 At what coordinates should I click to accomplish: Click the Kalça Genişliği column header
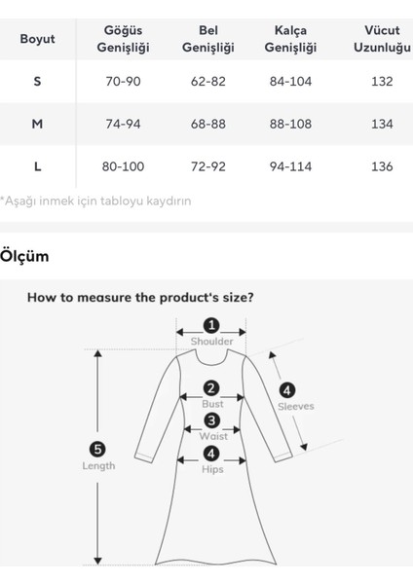[290, 39]
